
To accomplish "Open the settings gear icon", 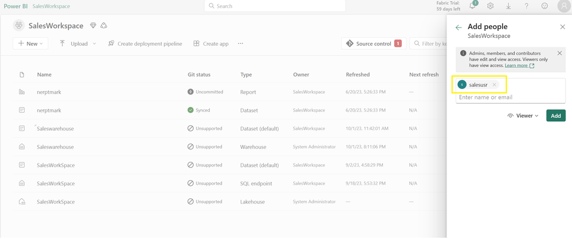I will click(x=490, y=6).
